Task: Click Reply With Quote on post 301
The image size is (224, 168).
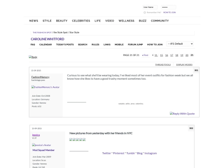Action: [x=182, y=114]
